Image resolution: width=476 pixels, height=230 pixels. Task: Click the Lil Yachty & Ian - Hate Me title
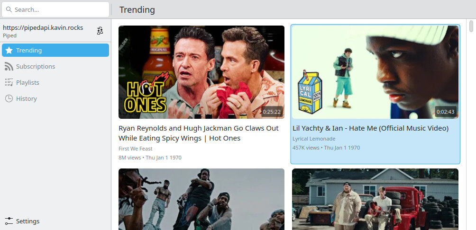370,128
